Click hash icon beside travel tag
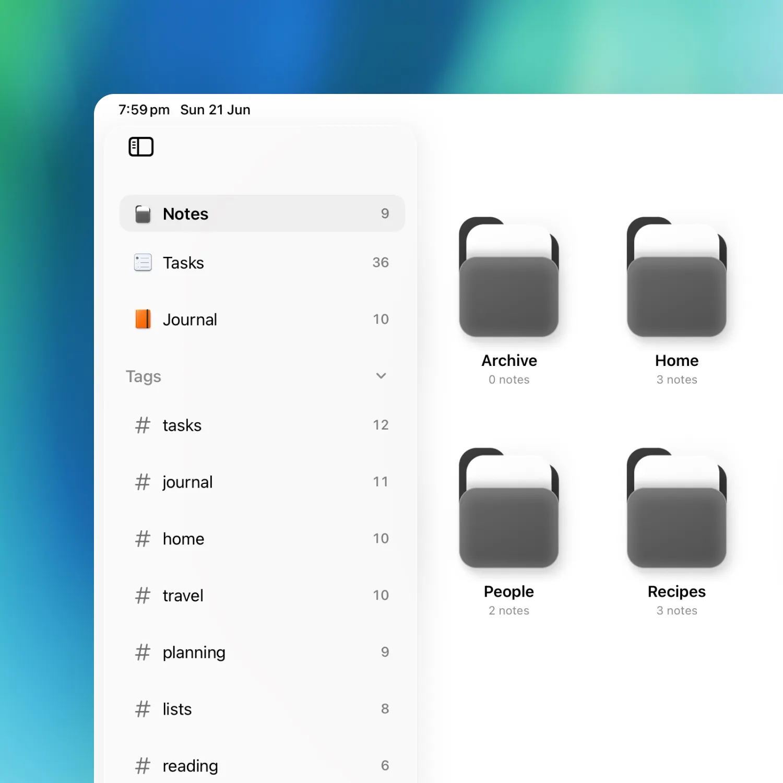Viewport: 783px width, 783px height. (x=143, y=596)
